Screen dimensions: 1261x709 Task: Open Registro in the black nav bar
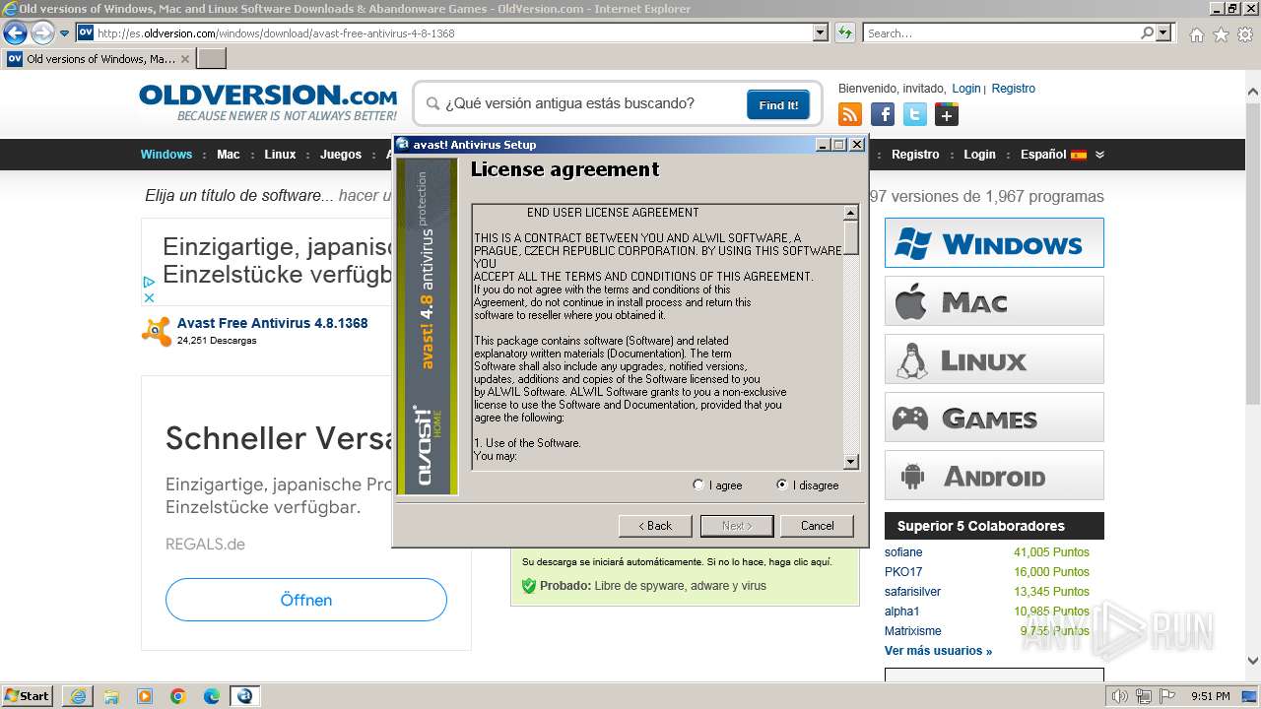click(915, 155)
